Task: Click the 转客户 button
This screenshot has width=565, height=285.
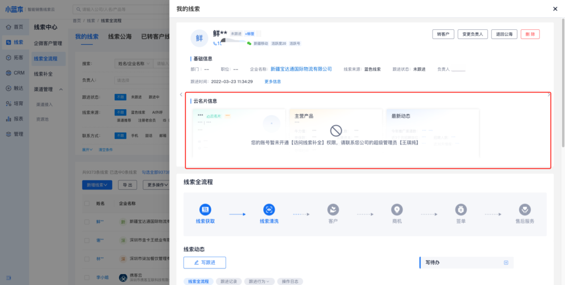Action: (443, 34)
